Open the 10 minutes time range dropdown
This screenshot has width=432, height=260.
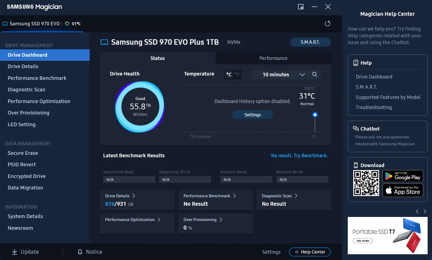click(280, 74)
